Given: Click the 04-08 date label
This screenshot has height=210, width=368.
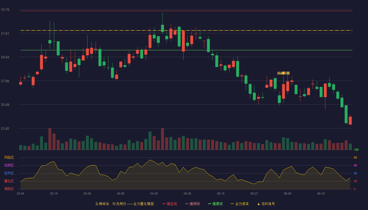Looking at the screenshot, I should (x=121, y=193).
